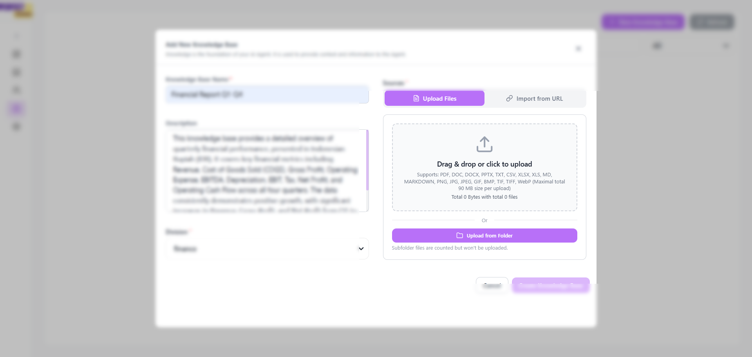Click the Knowledge Base Name input field
Image resolution: width=752 pixels, height=357 pixels.
(267, 94)
